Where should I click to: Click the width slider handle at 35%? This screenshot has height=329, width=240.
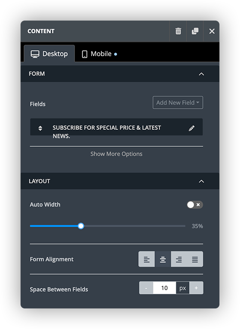81,226
